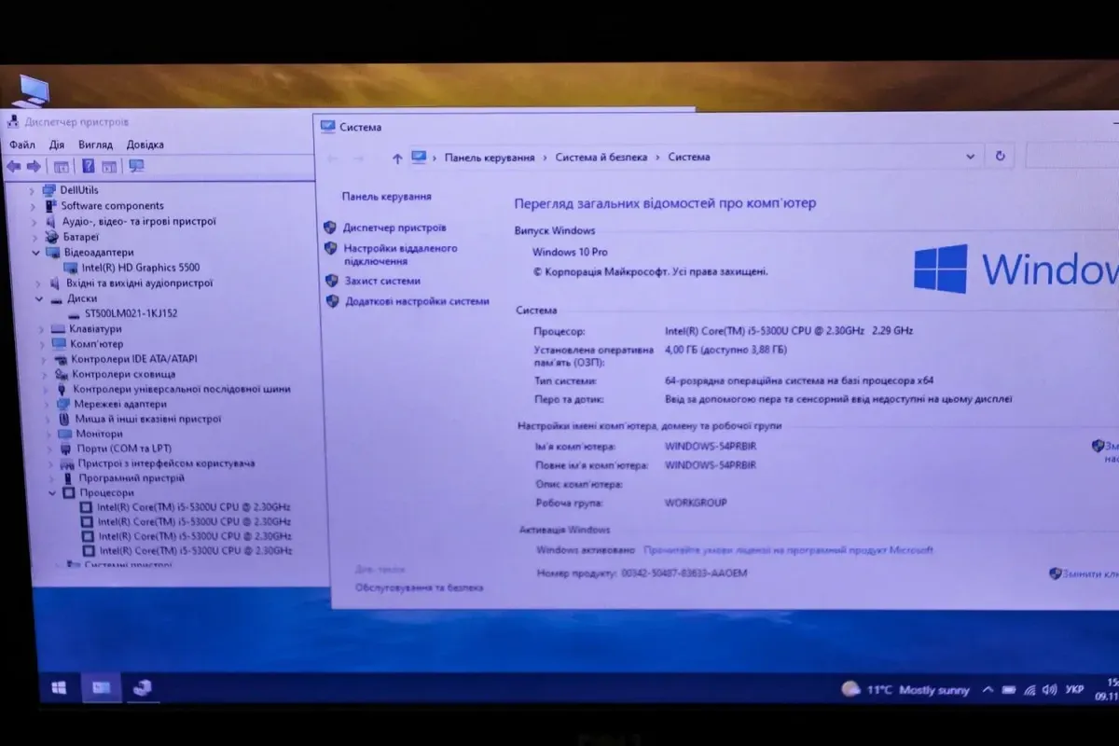Collapse the Відеоадаптери tree node
Screen dimensions: 1119x746
pyautogui.click(x=36, y=253)
